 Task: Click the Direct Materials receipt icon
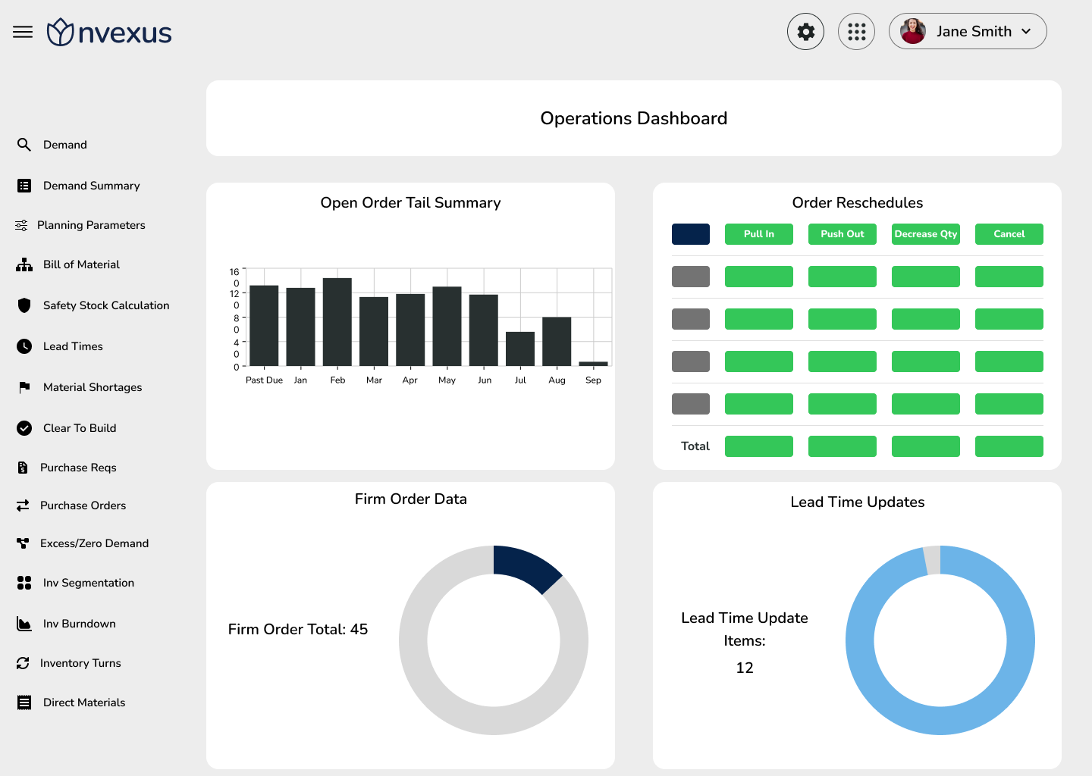tap(24, 702)
